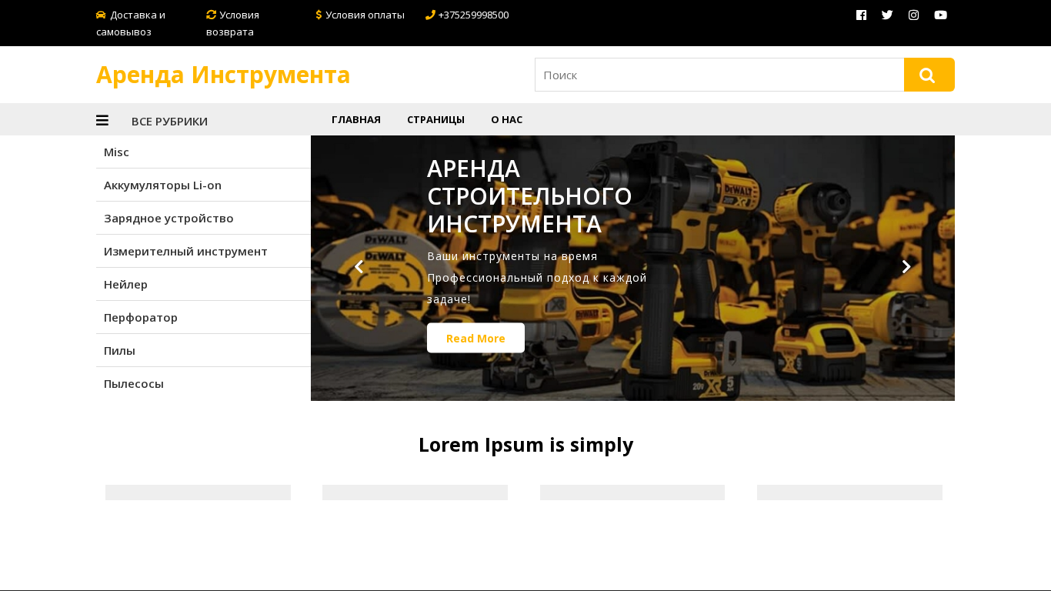1051x591 pixels.
Task: Click the slide text Ваши инструменты на время
Action: [512, 256]
